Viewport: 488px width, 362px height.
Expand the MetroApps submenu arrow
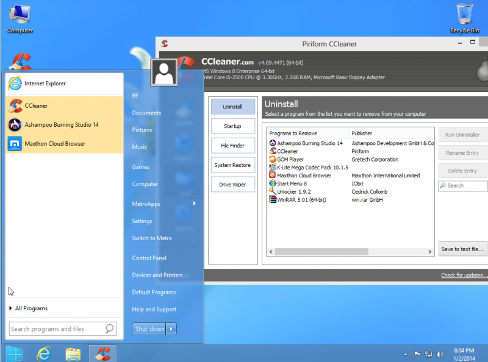pyautogui.click(x=195, y=204)
